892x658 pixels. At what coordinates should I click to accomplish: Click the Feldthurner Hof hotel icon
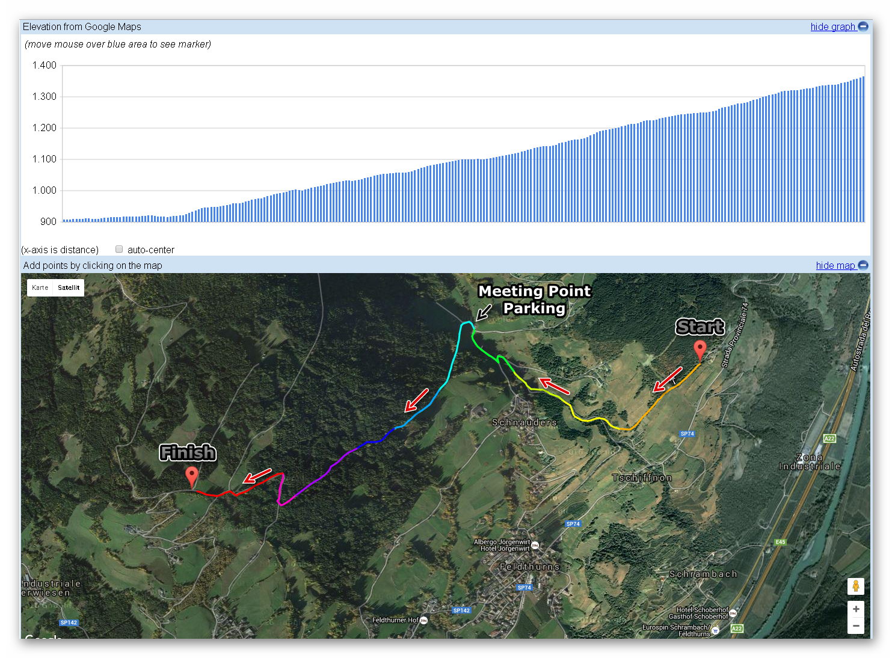tap(423, 620)
